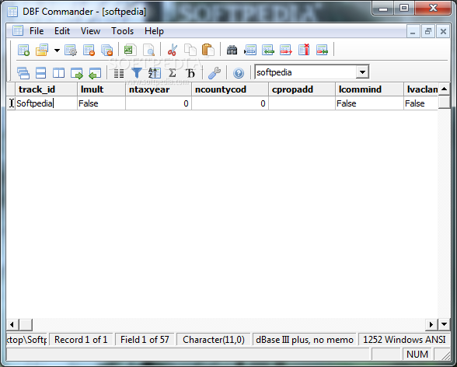The width and height of the screenshot is (457, 367).
Task: Click the horizontal scrollbar left arrow
Action: point(12,324)
